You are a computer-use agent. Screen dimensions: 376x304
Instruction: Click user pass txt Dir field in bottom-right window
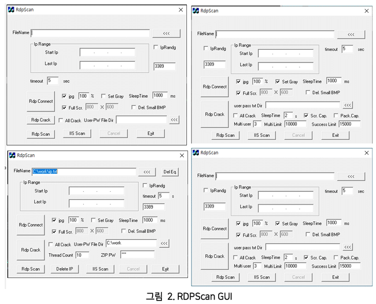click(x=303, y=247)
